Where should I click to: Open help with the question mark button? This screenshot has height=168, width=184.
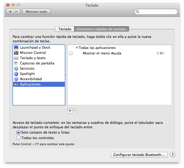point(172,155)
